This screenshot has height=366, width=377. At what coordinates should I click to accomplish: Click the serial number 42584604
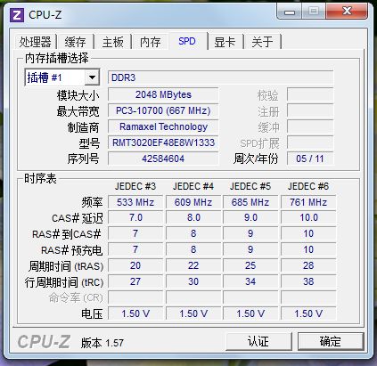[163, 159]
